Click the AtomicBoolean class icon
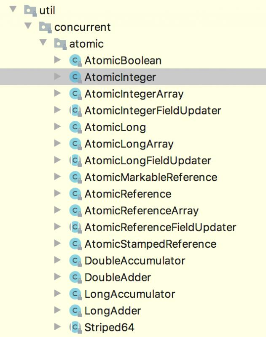The height and width of the screenshot is (337, 266). (x=75, y=61)
